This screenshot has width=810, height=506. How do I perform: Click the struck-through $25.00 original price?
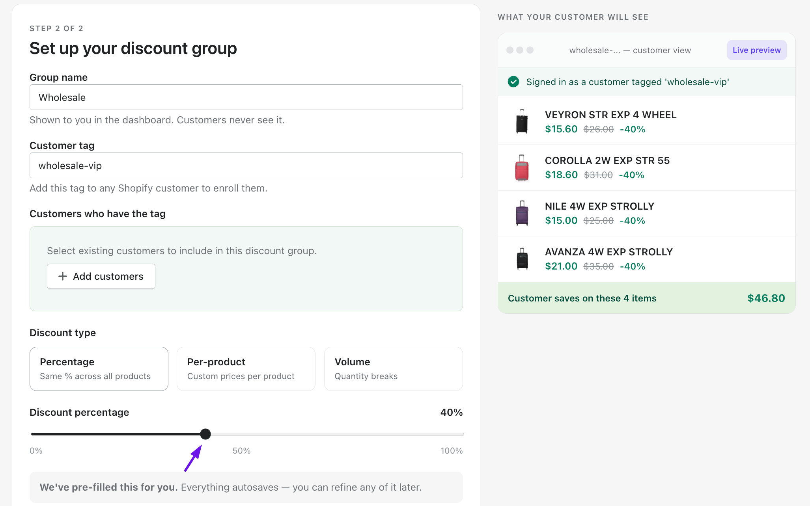599,221
